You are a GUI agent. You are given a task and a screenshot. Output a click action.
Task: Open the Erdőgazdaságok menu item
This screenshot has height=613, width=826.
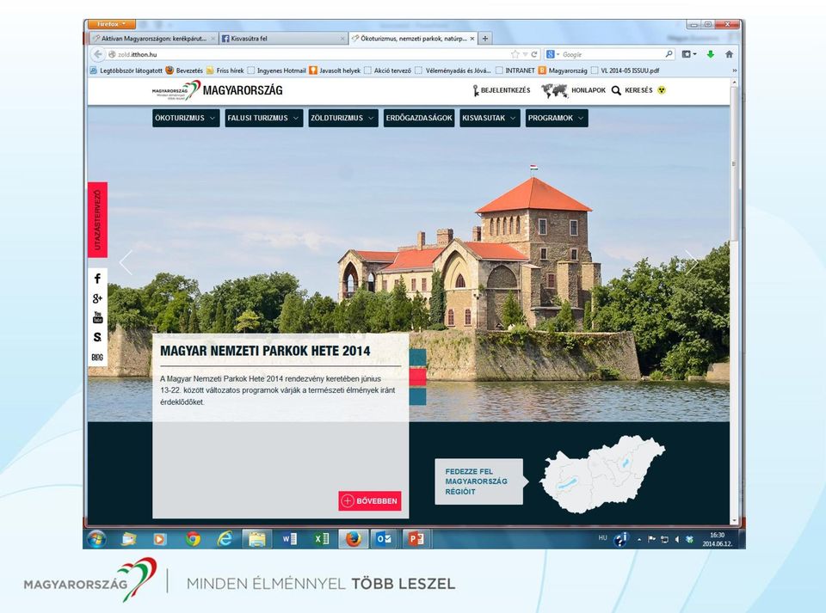tap(419, 118)
